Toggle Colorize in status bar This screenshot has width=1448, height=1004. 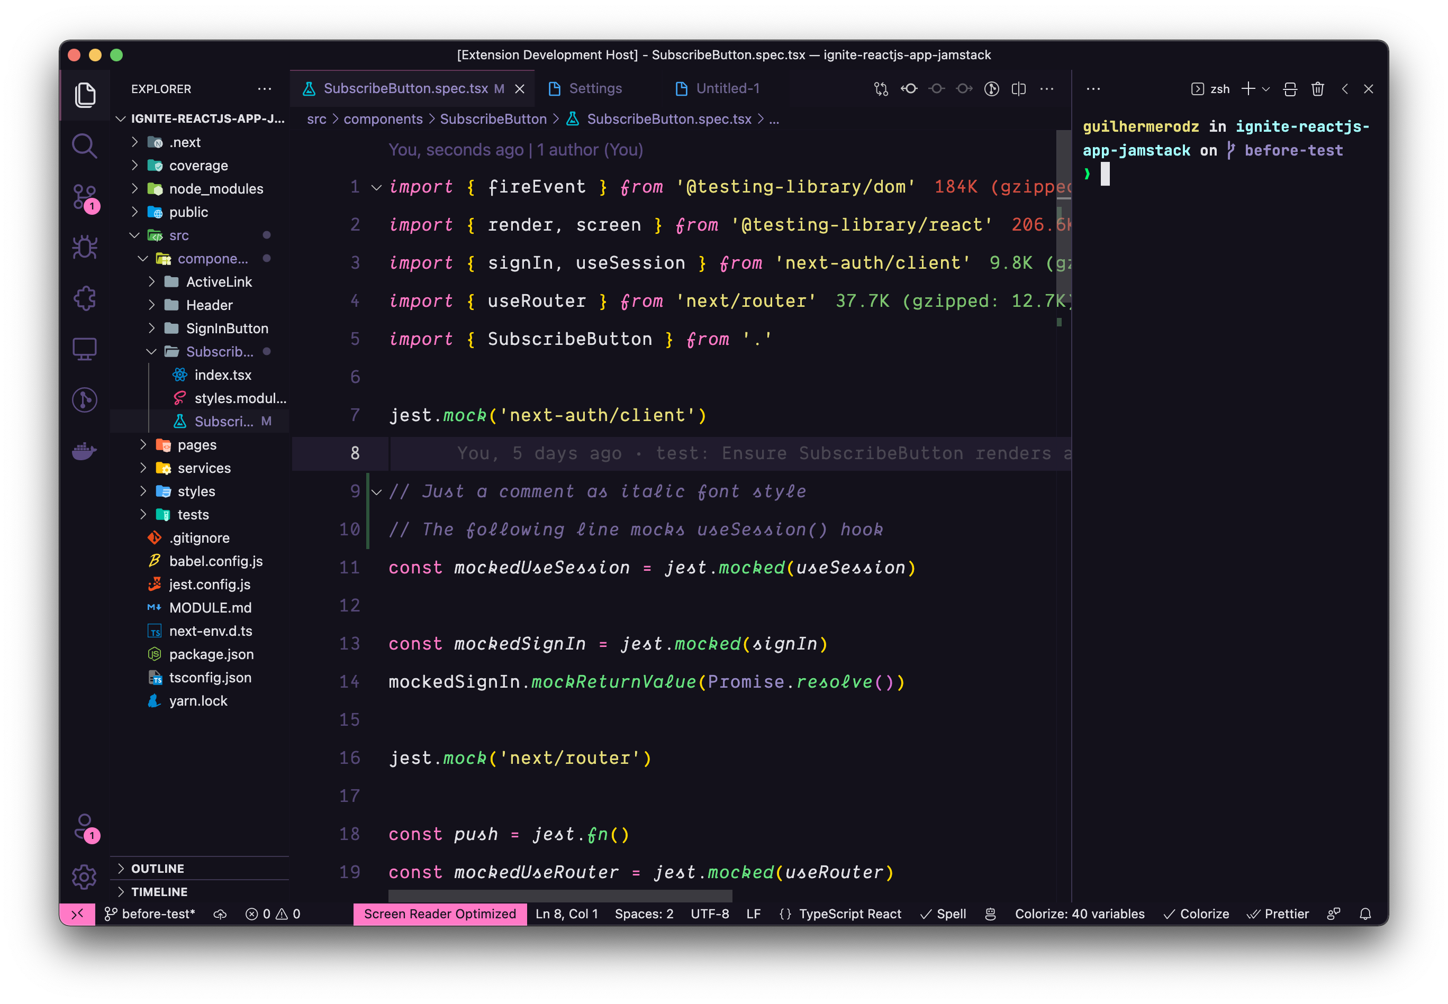1196,914
